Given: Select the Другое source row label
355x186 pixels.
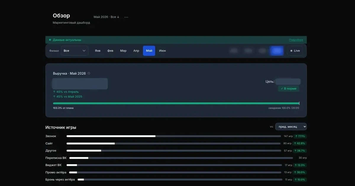Looking at the screenshot, I should [51, 151].
